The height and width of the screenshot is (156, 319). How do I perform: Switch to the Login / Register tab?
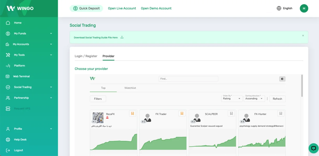pos(86,56)
